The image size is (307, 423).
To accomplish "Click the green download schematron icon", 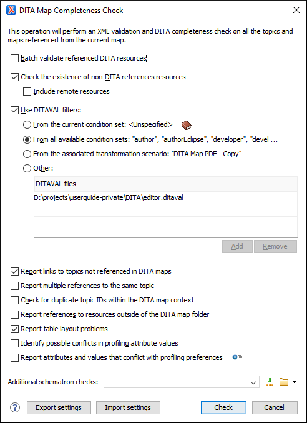I will 270,382.
